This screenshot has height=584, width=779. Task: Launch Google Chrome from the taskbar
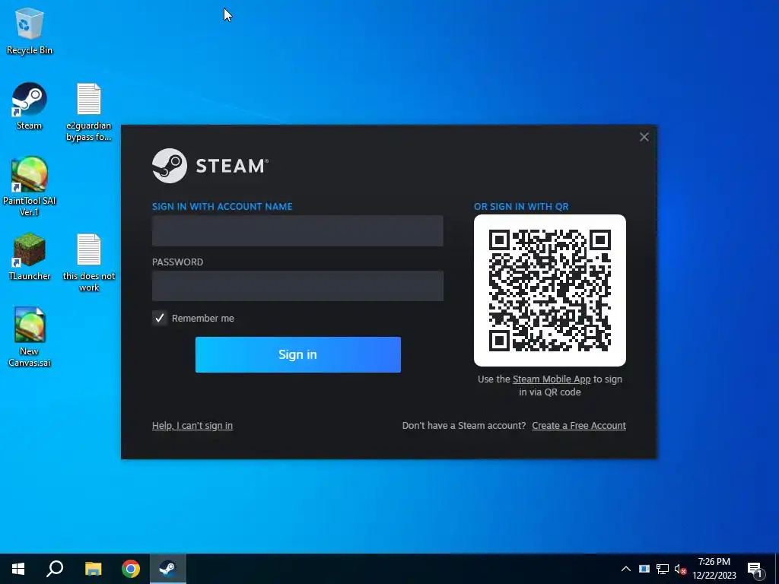click(x=131, y=569)
